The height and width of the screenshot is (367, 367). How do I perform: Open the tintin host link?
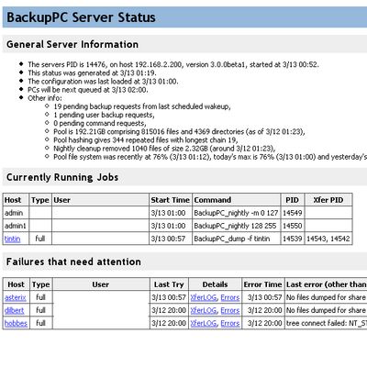[13, 239]
